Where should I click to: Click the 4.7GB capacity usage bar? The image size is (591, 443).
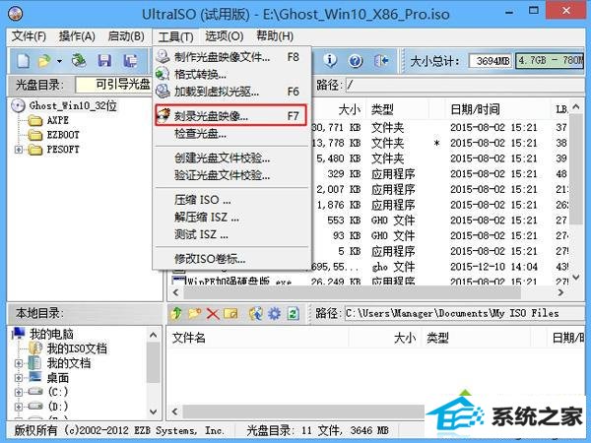pos(550,60)
